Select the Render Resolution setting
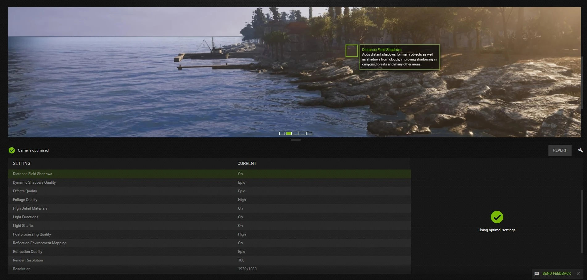The image size is (587, 280). coord(209,260)
